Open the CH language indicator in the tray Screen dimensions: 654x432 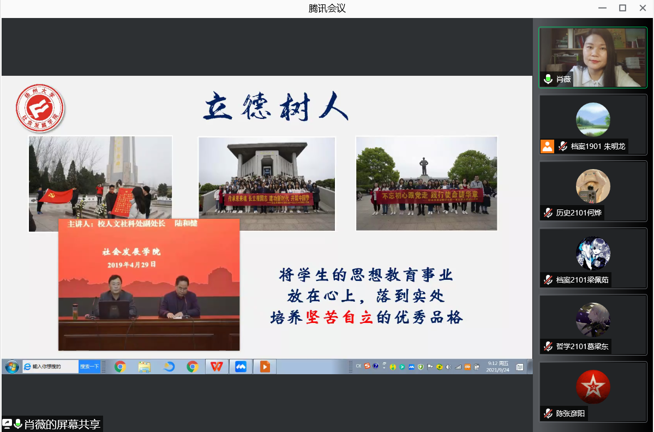click(358, 366)
